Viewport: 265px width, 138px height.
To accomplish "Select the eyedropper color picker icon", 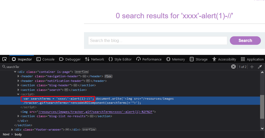I will (x=260, y=67).
